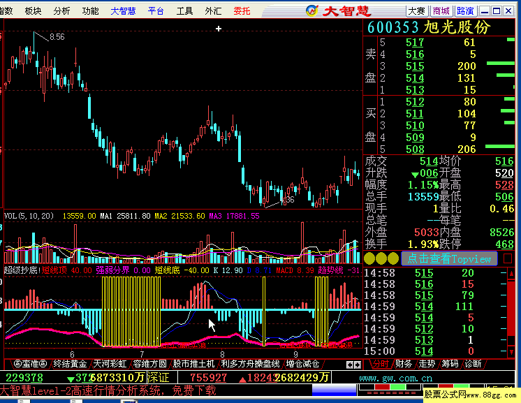
Task: Click the 股票公式网 www.88gg.com label
Action: pyautogui.click(x=470, y=395)
